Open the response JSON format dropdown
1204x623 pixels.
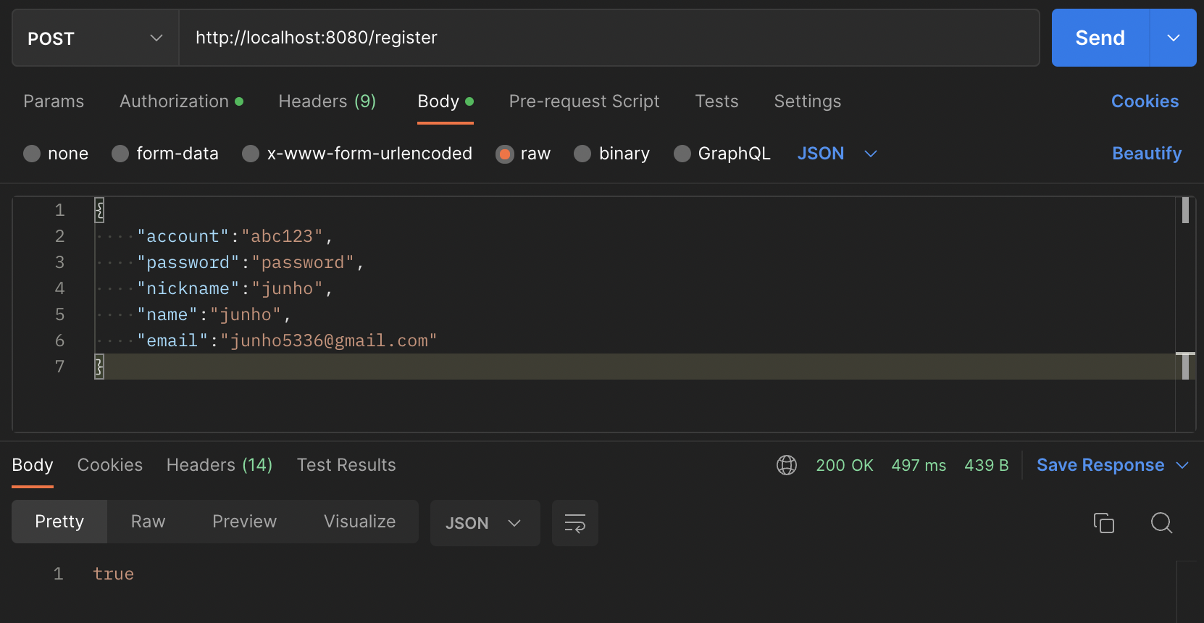484,523
